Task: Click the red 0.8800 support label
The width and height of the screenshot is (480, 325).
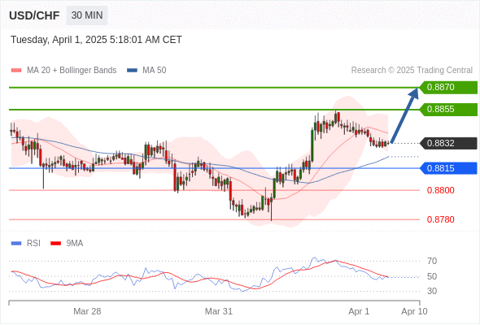Action: (440, 190)
